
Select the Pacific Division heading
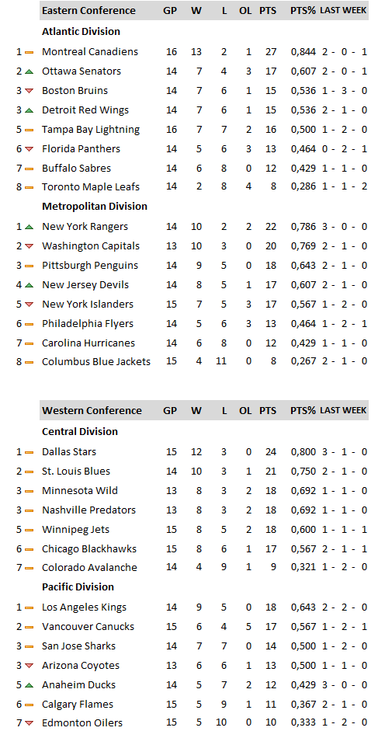(x=78, y=587)
